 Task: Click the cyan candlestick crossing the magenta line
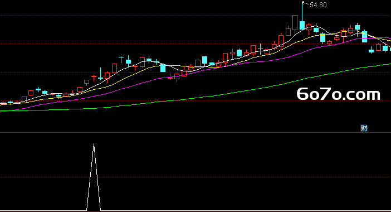364,36
